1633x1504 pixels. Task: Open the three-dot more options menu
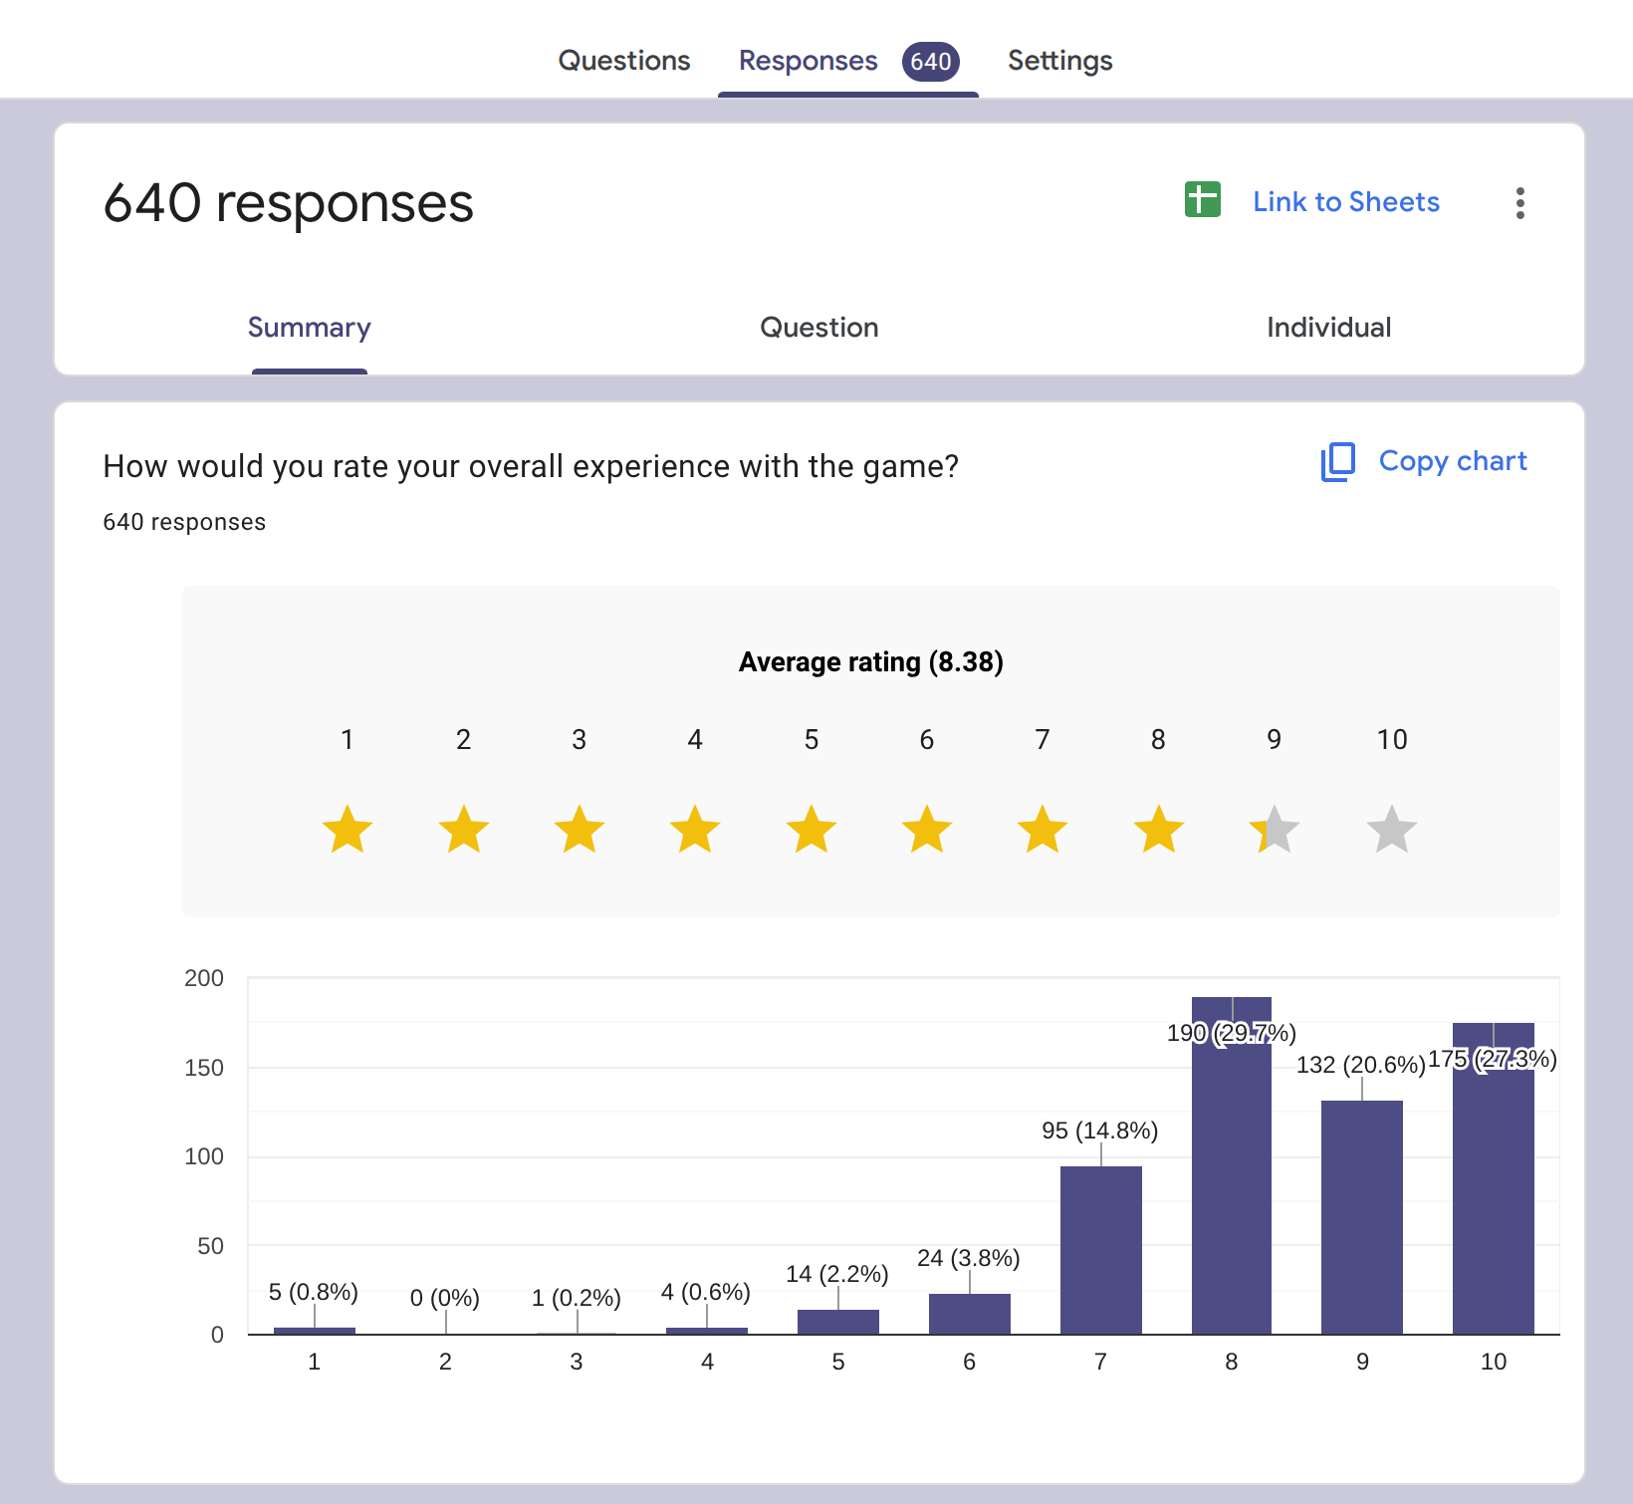1519,203
